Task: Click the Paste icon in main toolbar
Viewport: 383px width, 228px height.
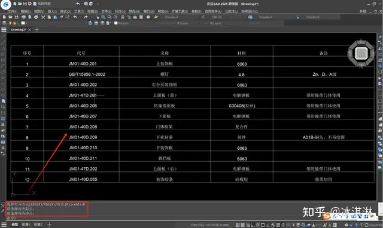Action: tap(55, 17)
